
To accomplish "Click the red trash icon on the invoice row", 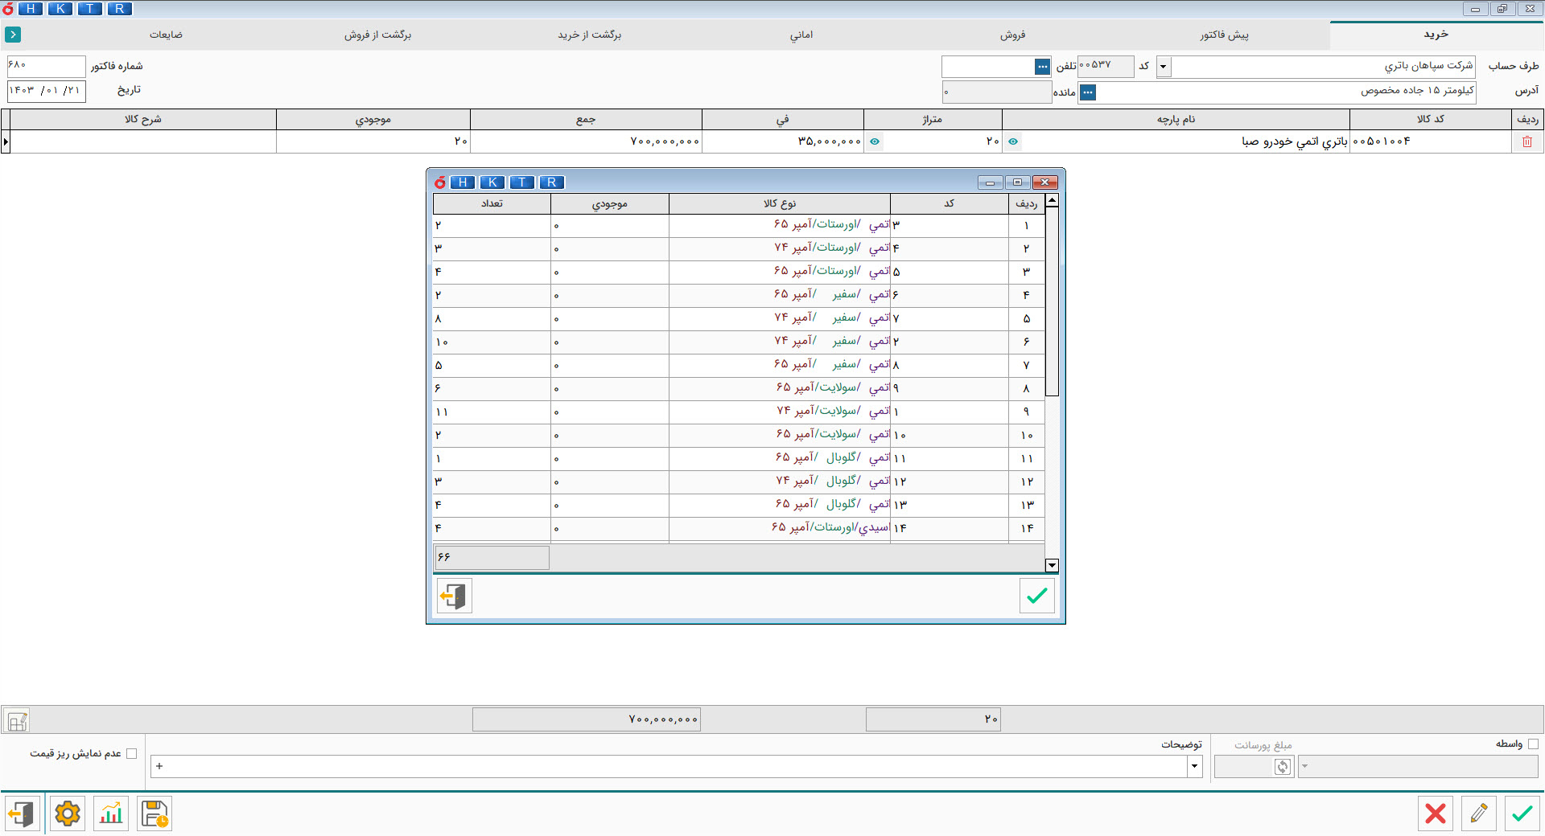I will pos(1527,141).
